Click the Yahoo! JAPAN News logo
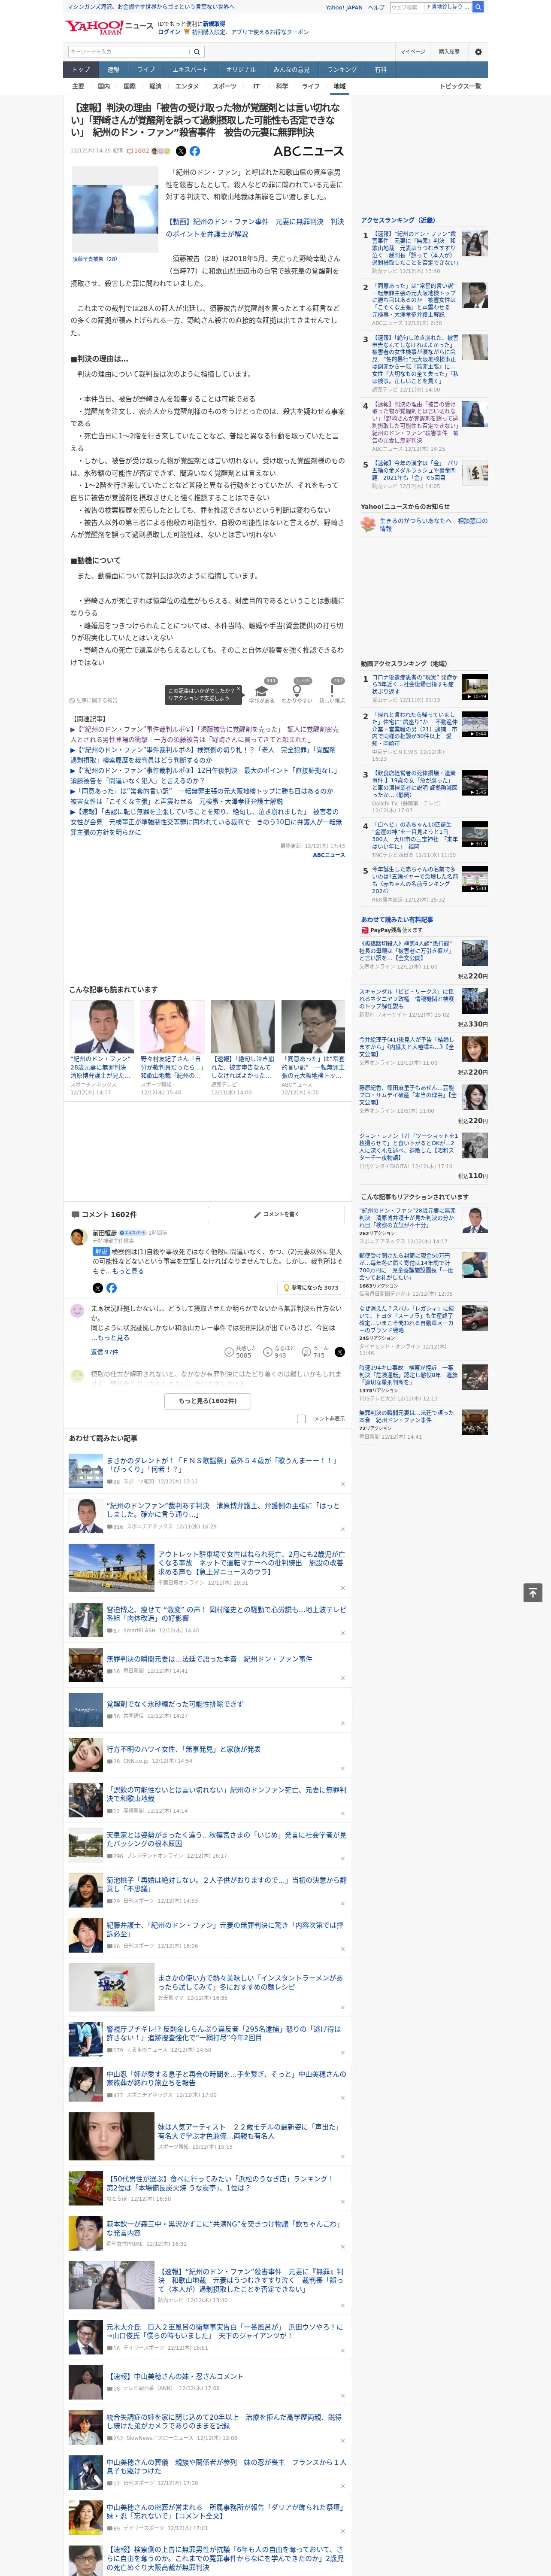 tap(109, 27)
